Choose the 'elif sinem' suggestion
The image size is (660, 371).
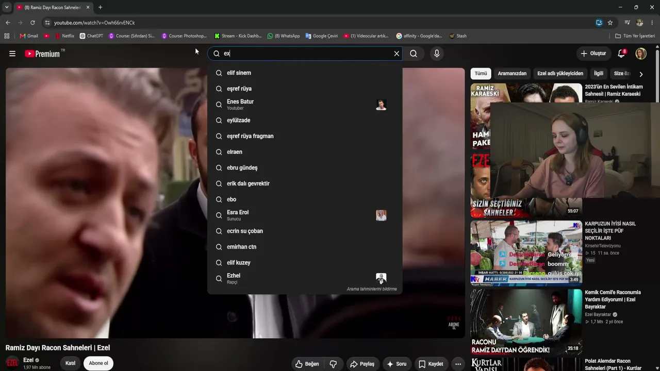(x=305, y=73)
